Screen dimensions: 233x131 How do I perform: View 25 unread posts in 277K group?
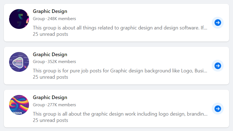coord(50,120)
